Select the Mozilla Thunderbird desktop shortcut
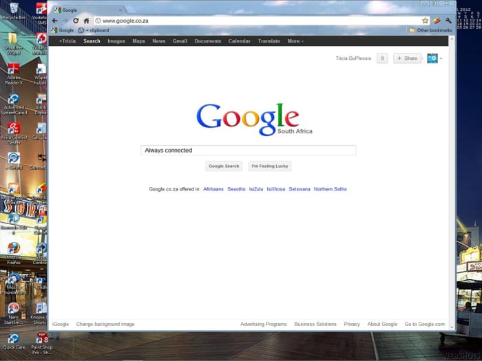 click(14, 283)
